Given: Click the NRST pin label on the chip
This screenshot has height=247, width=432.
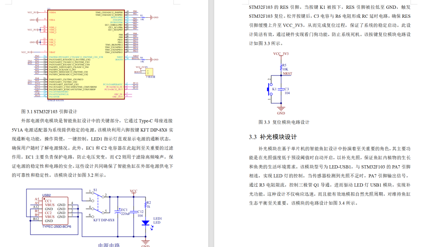Looking at the screenshot, I should 119,56.
